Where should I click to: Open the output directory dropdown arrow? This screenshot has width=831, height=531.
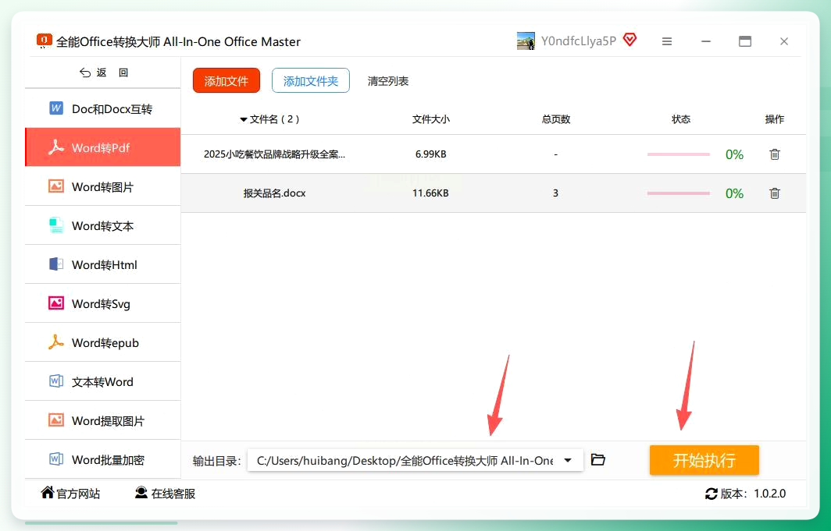(568, 460)
